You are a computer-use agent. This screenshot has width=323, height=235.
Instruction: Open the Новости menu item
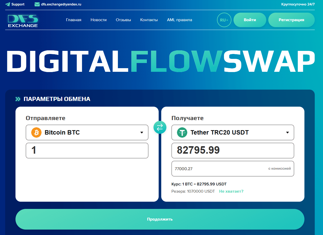99,20
